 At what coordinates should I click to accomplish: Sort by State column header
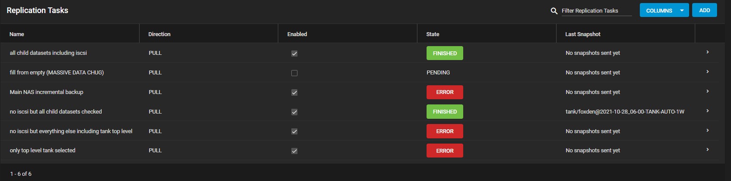coord(433,34)
